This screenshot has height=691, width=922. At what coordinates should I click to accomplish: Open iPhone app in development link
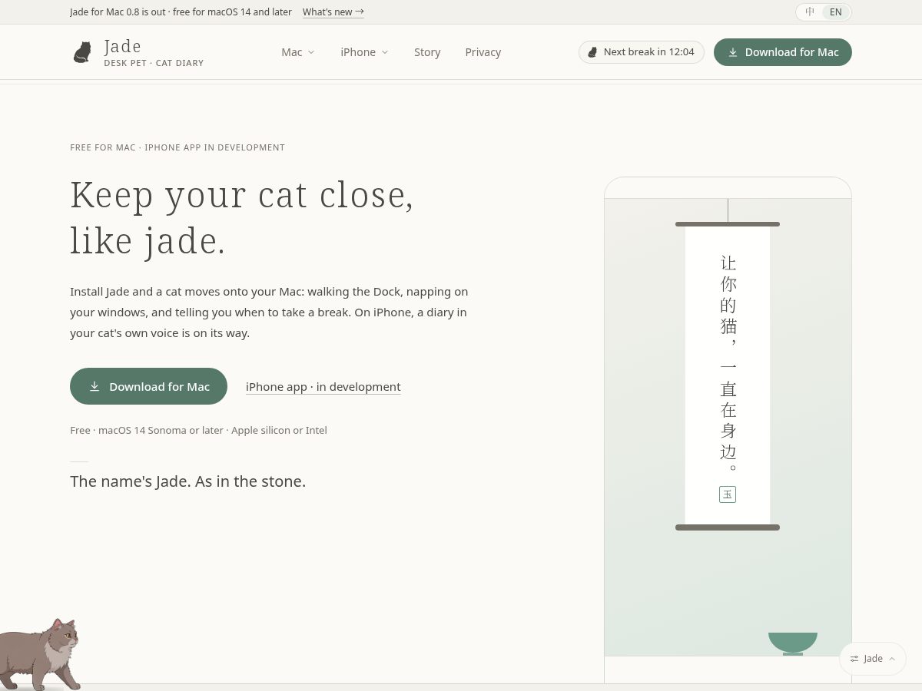[x=323, y=387]
